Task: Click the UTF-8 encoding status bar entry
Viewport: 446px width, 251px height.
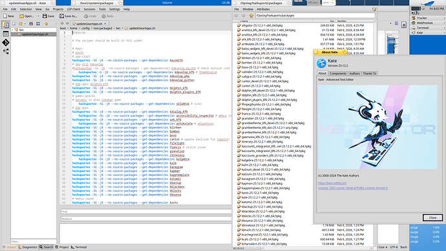Action: (x=394, y=247)
